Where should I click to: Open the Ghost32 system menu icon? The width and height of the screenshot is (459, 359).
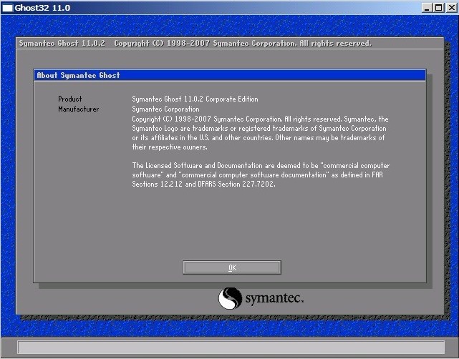coord(7,7)
